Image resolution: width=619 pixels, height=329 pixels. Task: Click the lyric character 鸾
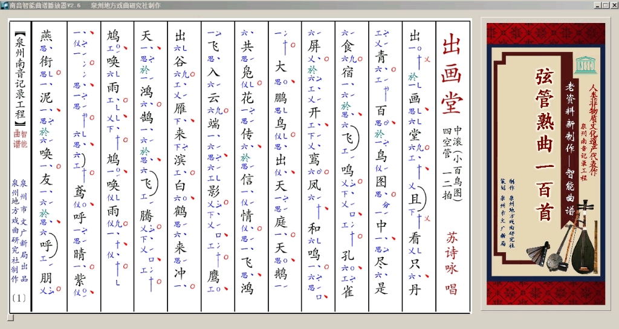point(314,159)
